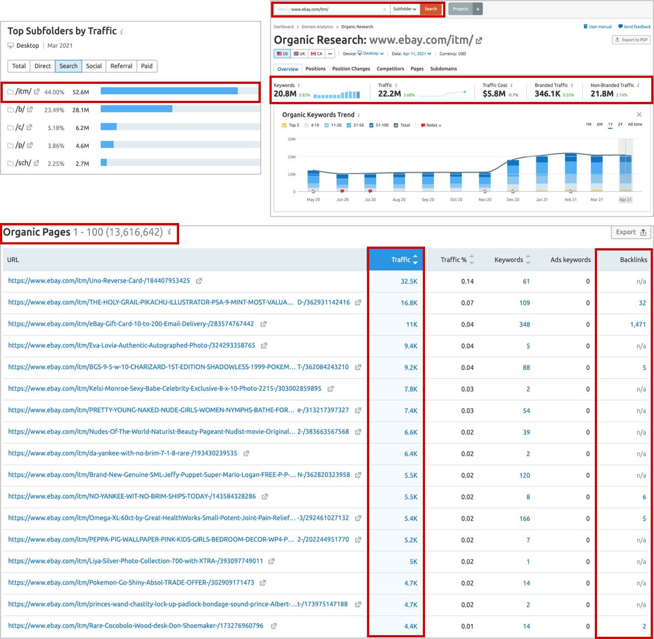Select the Search traffic tab

pos(68,66)
